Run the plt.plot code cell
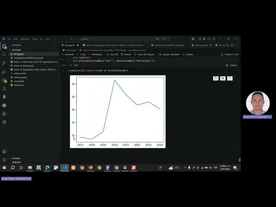Image resolution: width=276 pixels, height=207 pixels. [63, 60]
